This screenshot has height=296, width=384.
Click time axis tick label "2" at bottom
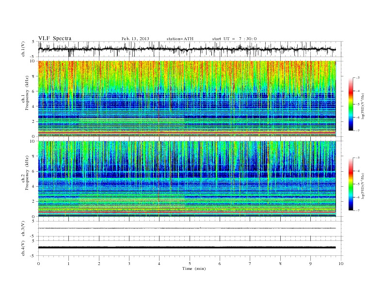point(99,264)
